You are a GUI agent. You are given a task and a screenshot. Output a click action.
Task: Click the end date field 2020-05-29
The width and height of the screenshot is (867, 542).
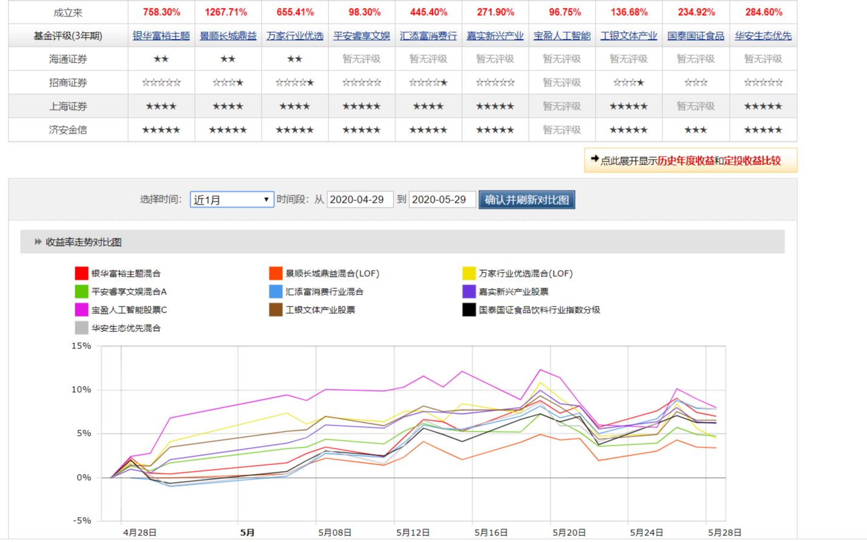point(442,200)
